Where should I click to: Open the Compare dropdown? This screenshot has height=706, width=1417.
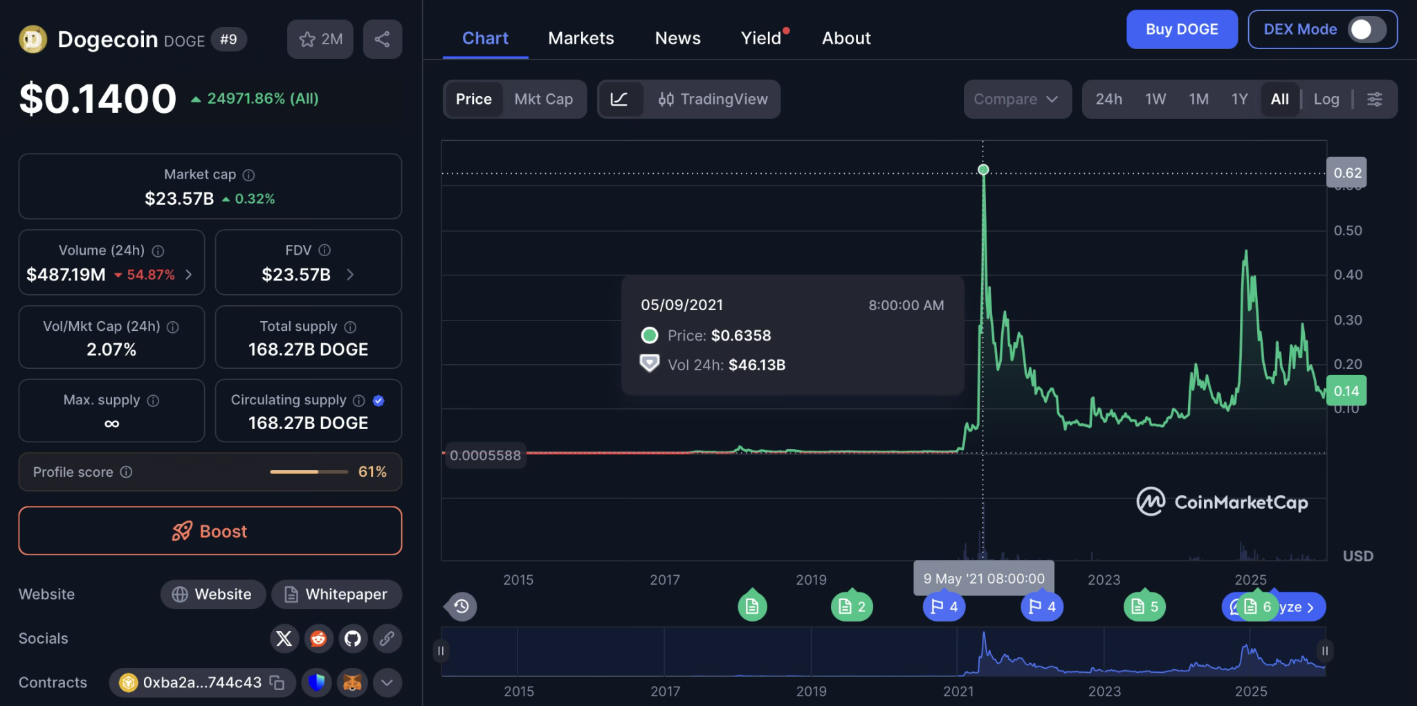click(x=1016, y=99)
